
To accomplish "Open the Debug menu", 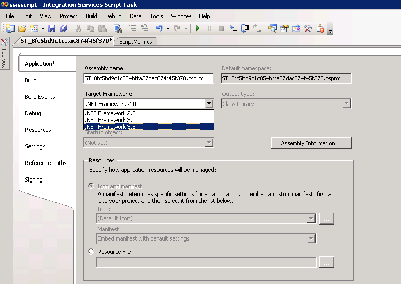I will tap(113, 16).
